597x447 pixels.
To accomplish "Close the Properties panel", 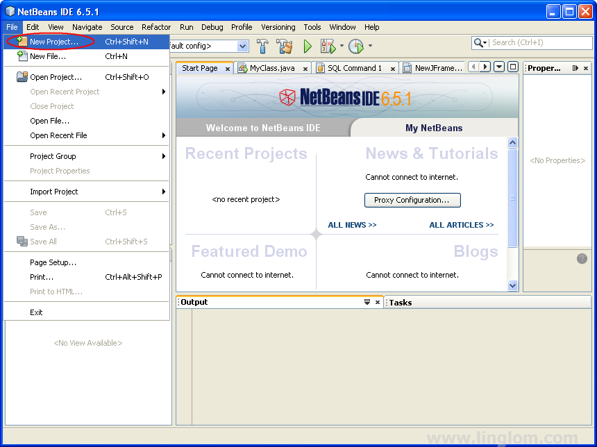I will [x=586, y=68].
